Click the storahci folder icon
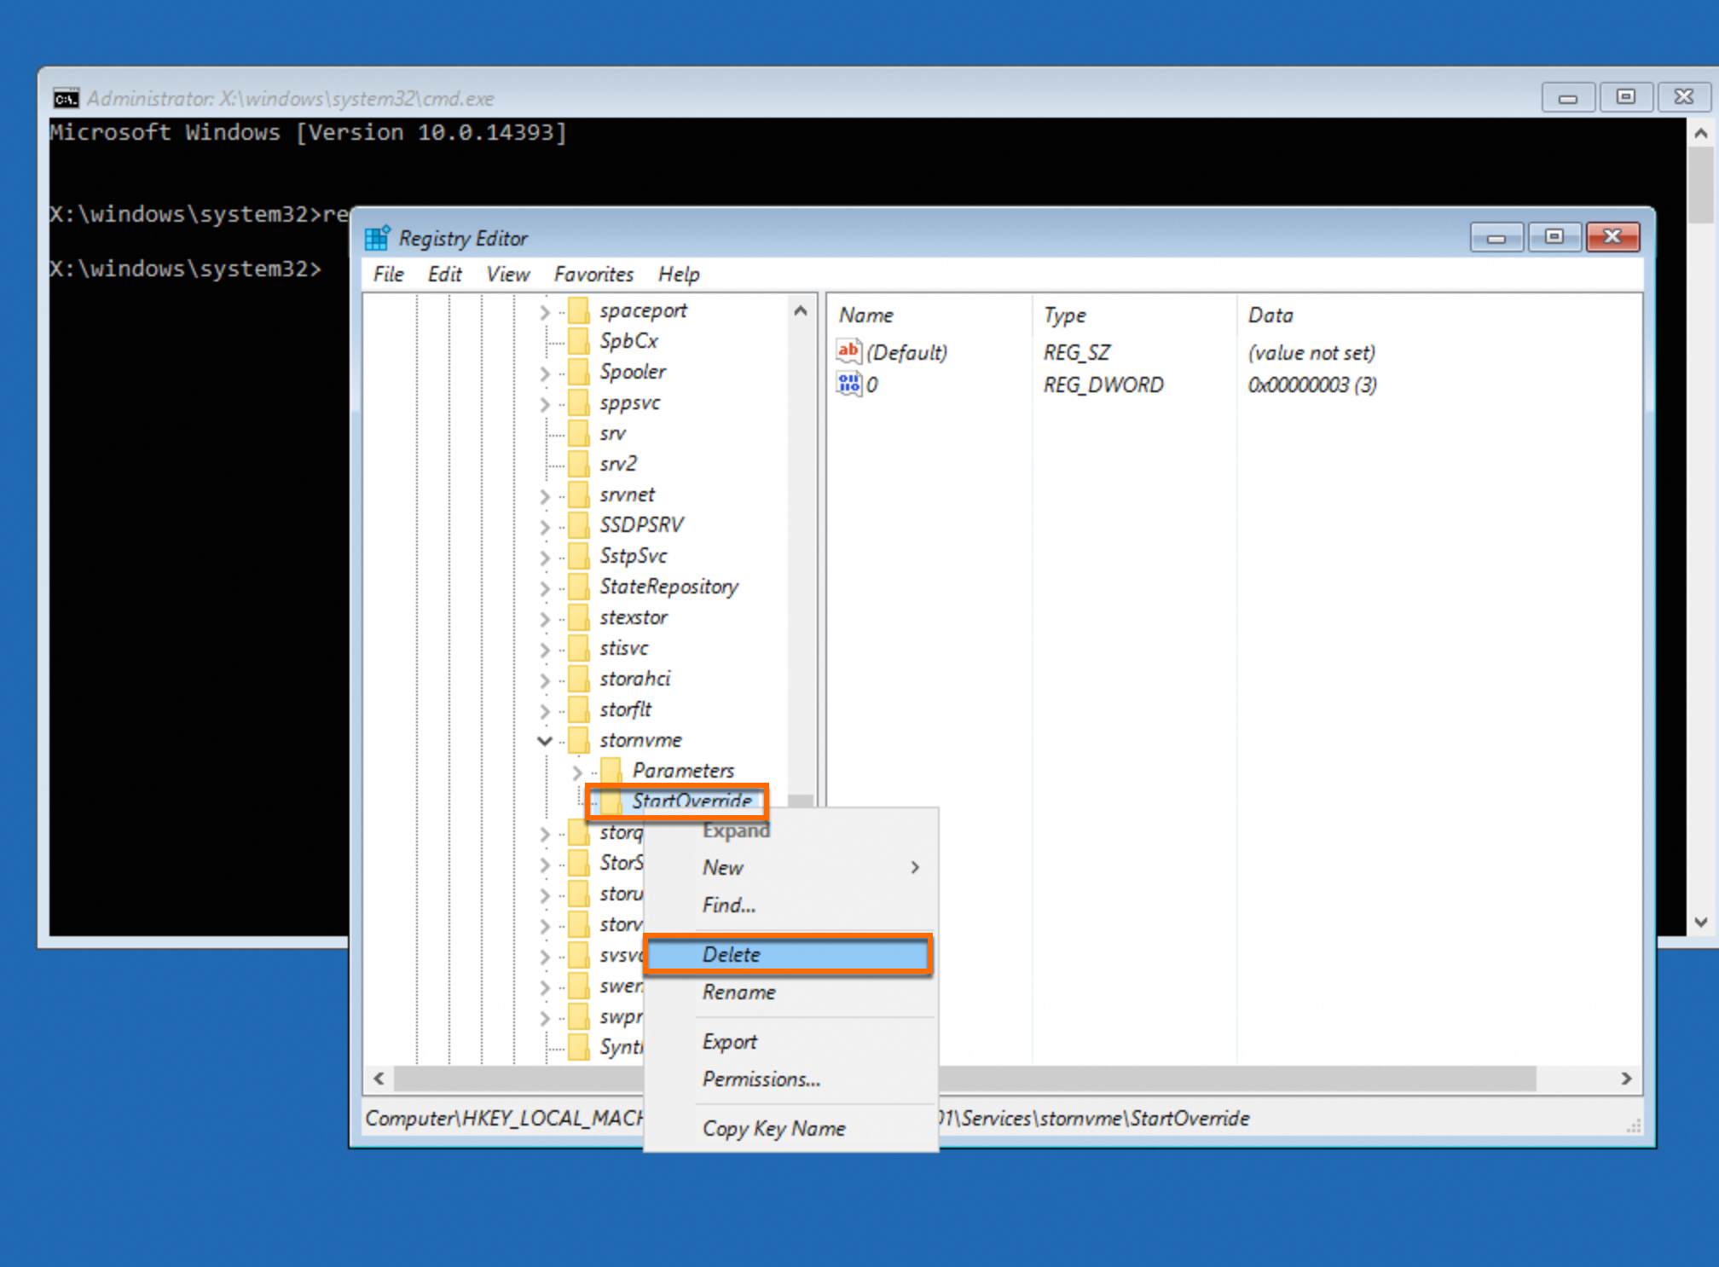 tap(579, 679)
